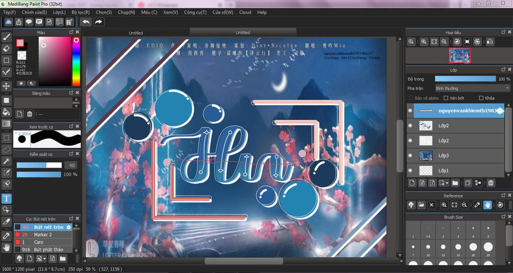513x273 pixels.
Task: Click the Hoa tiêu preview thumbnail
Action: click(459, 55)
